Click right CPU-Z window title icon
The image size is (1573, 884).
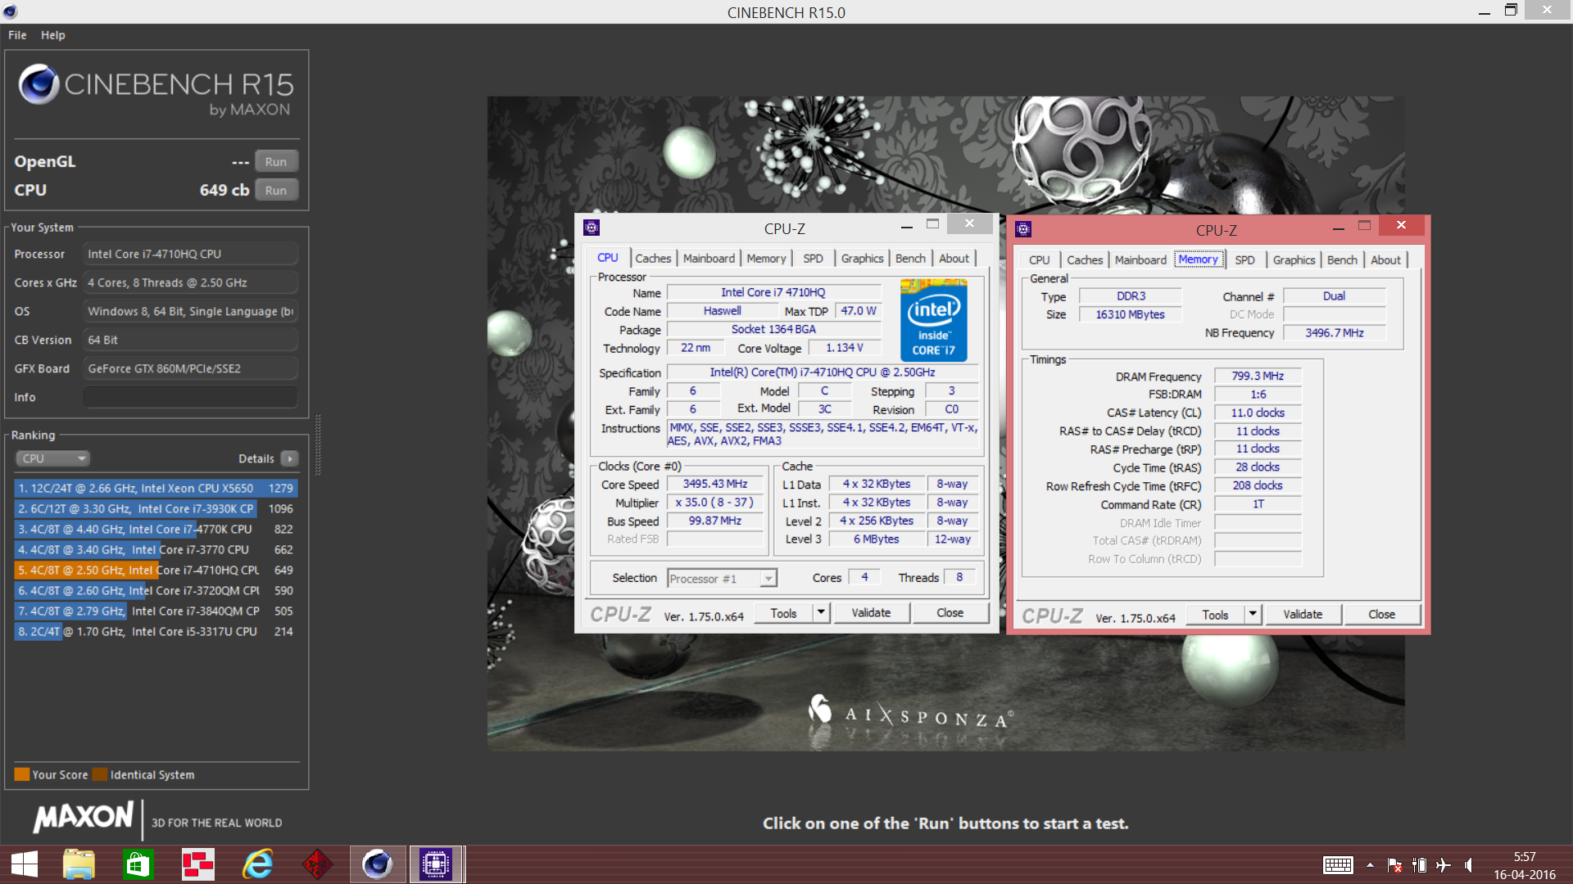[x=1023, y=229]
